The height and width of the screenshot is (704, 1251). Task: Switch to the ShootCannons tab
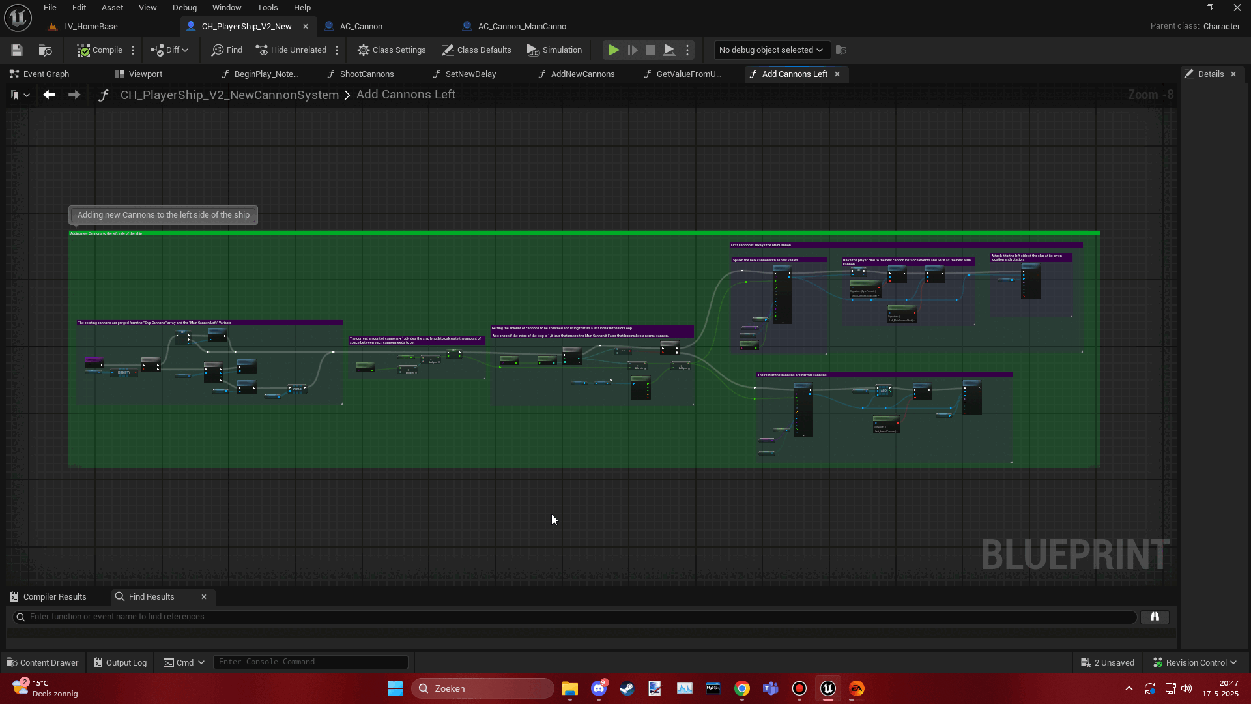[x=366, y=74]
